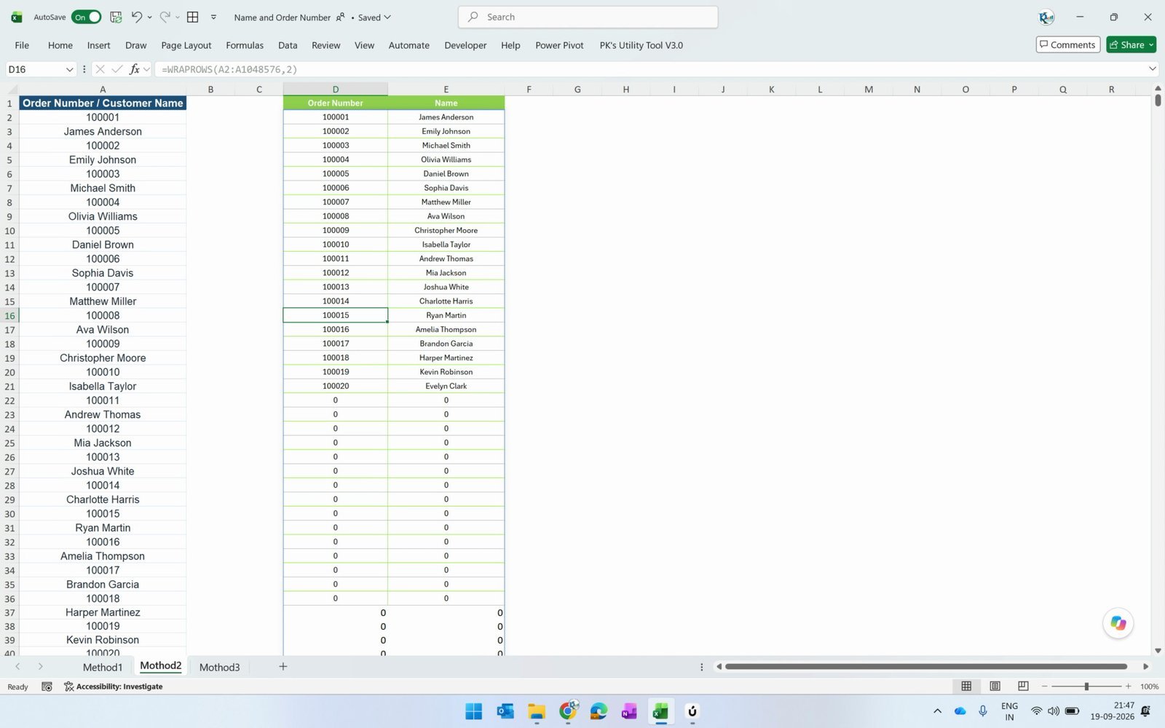Open the Saved status dropdown

click(374, 17)
